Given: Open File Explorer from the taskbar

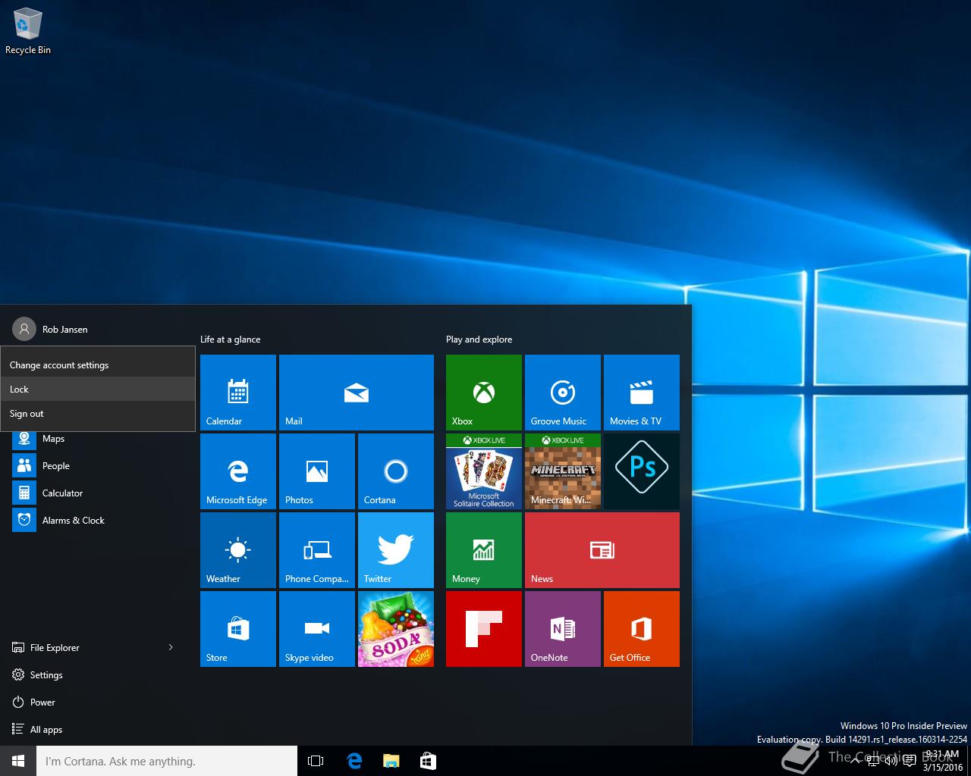Looking at the screenshot, I should pos(391,761).
